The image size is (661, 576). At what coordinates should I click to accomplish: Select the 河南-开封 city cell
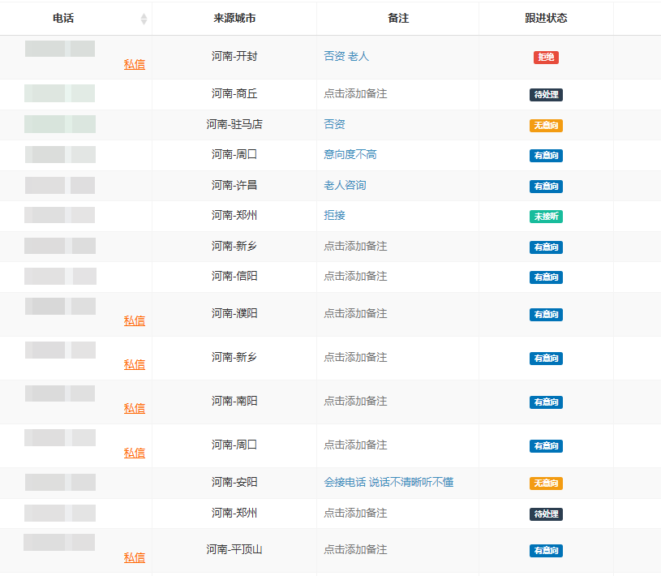tap(234, 56)
